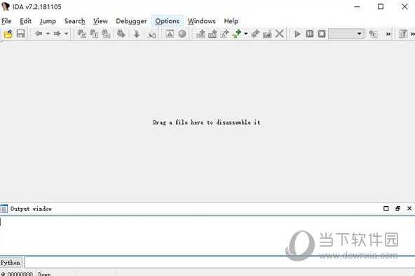
Task: Click the gray circle toolbar icon
Action: [182, 34]
